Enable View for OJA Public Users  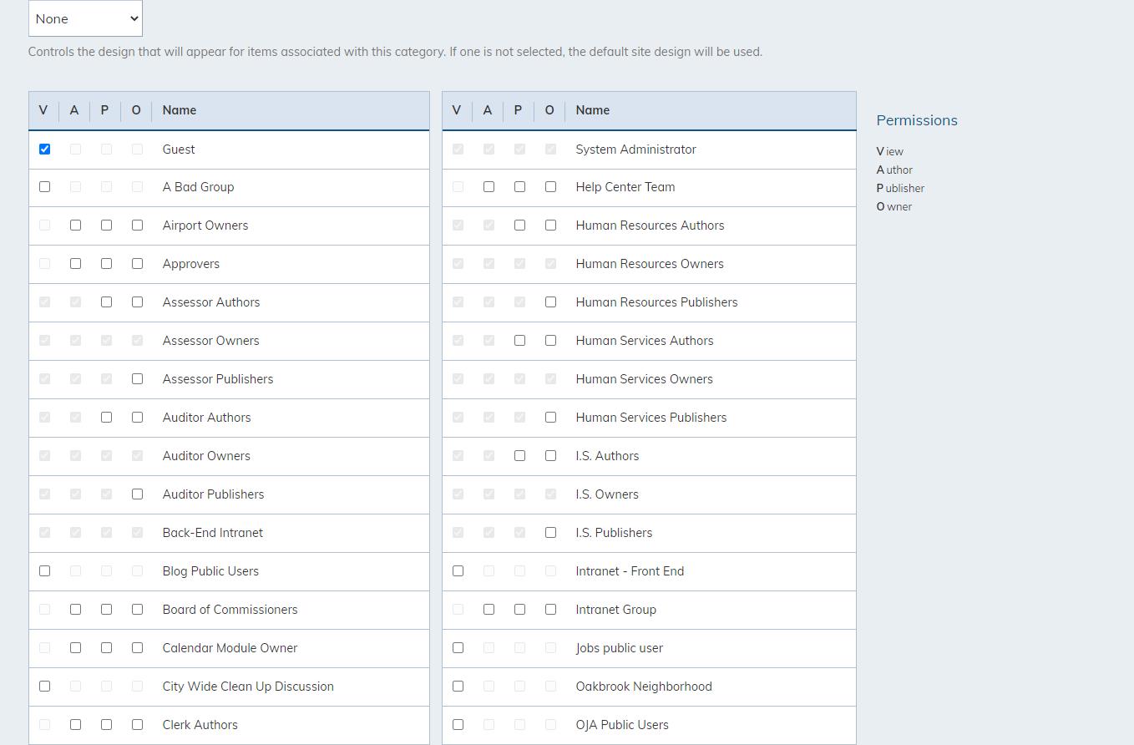click(x=458, y=725)
